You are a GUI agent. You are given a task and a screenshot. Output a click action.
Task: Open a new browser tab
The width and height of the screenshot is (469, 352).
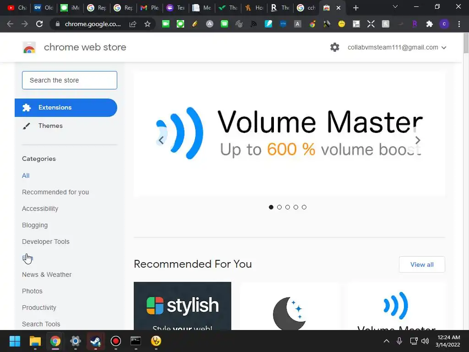tap(355, 8)
